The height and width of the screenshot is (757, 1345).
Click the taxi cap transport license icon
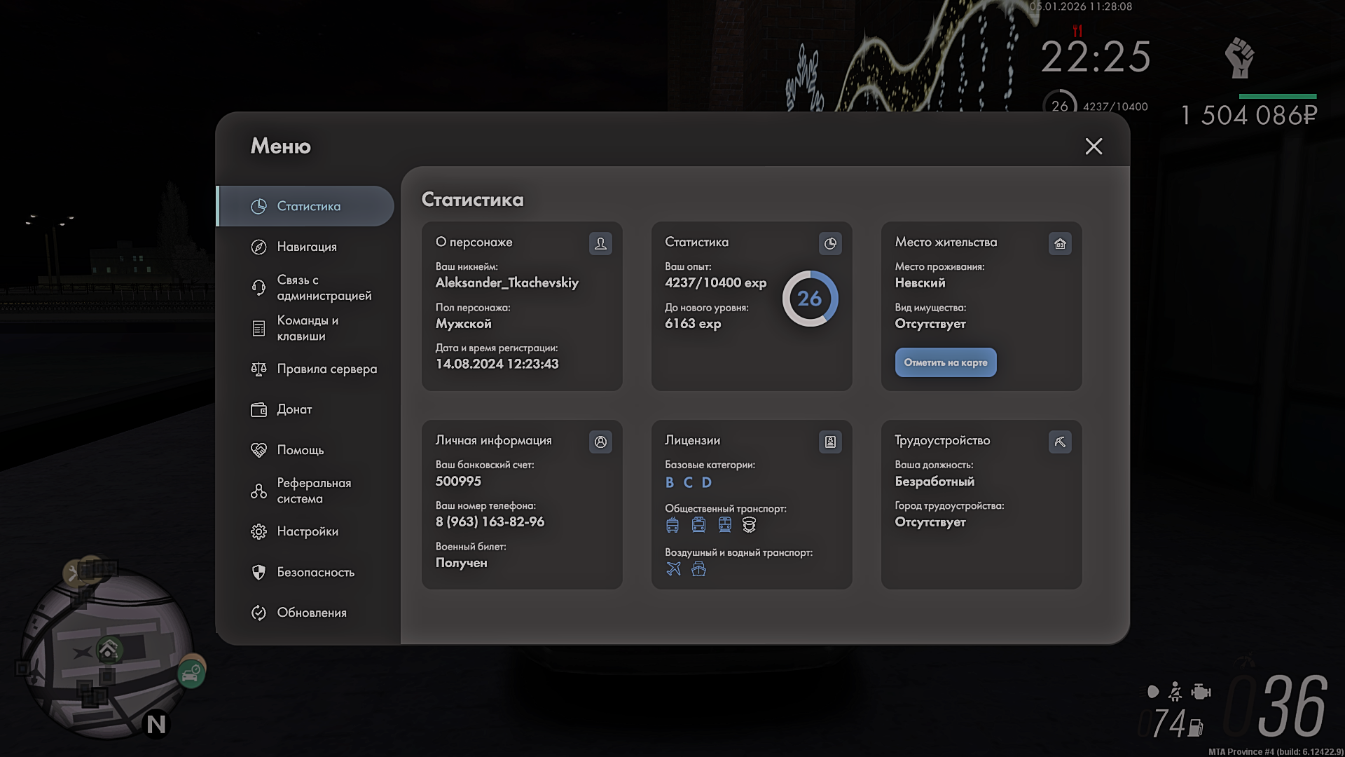coord(749,524)
